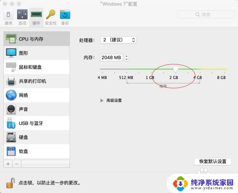Expand the 高级设置 disclosure triangle
Image resolution: width=238 pixels, height=193 pixels.
pyautogui.click(x=102, y=101)
